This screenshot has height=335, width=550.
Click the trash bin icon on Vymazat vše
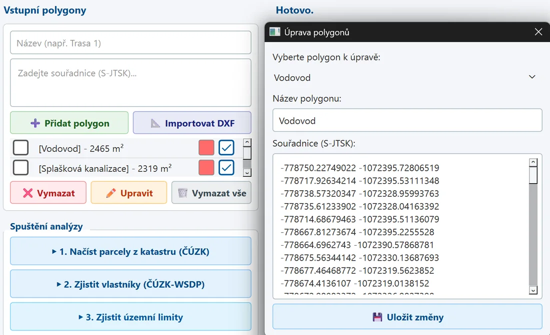coord(182,193)
